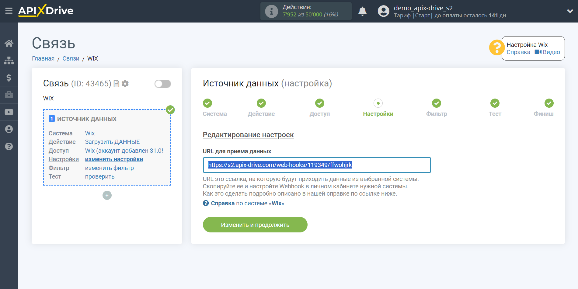Click Связи breadcrumb
This screenshot has height=289, width=578.
71,58
